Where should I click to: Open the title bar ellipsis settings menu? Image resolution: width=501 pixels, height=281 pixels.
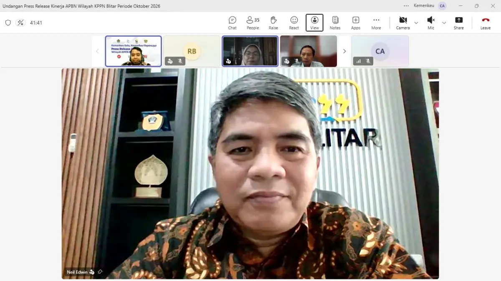[406, 6]
